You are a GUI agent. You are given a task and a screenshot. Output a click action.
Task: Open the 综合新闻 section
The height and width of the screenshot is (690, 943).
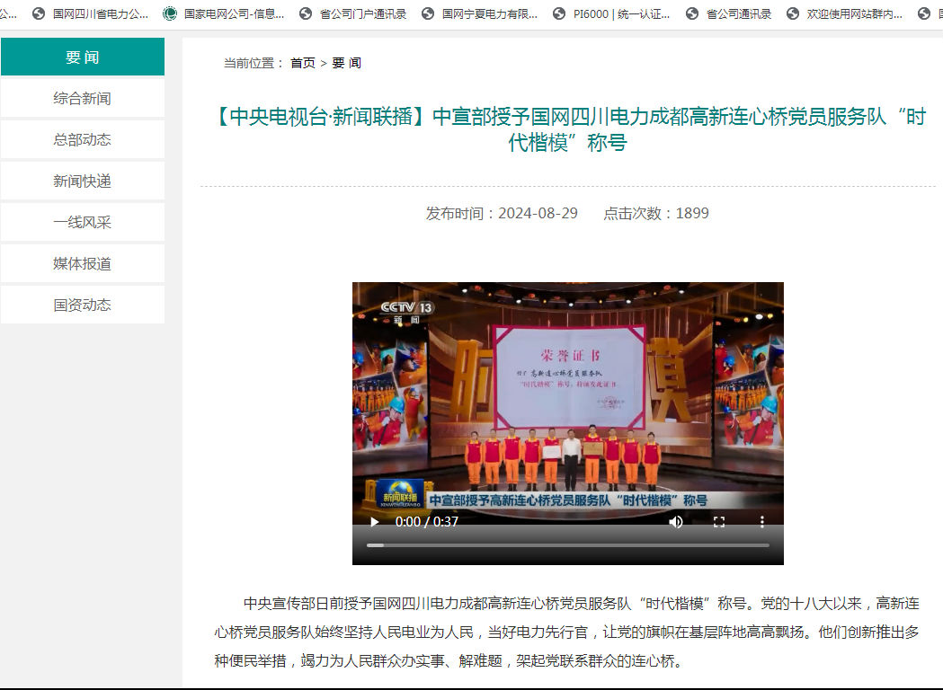coord(83,98)
